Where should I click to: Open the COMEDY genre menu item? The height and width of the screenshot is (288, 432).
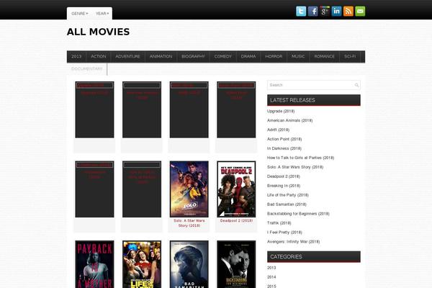tap(223, 56)
